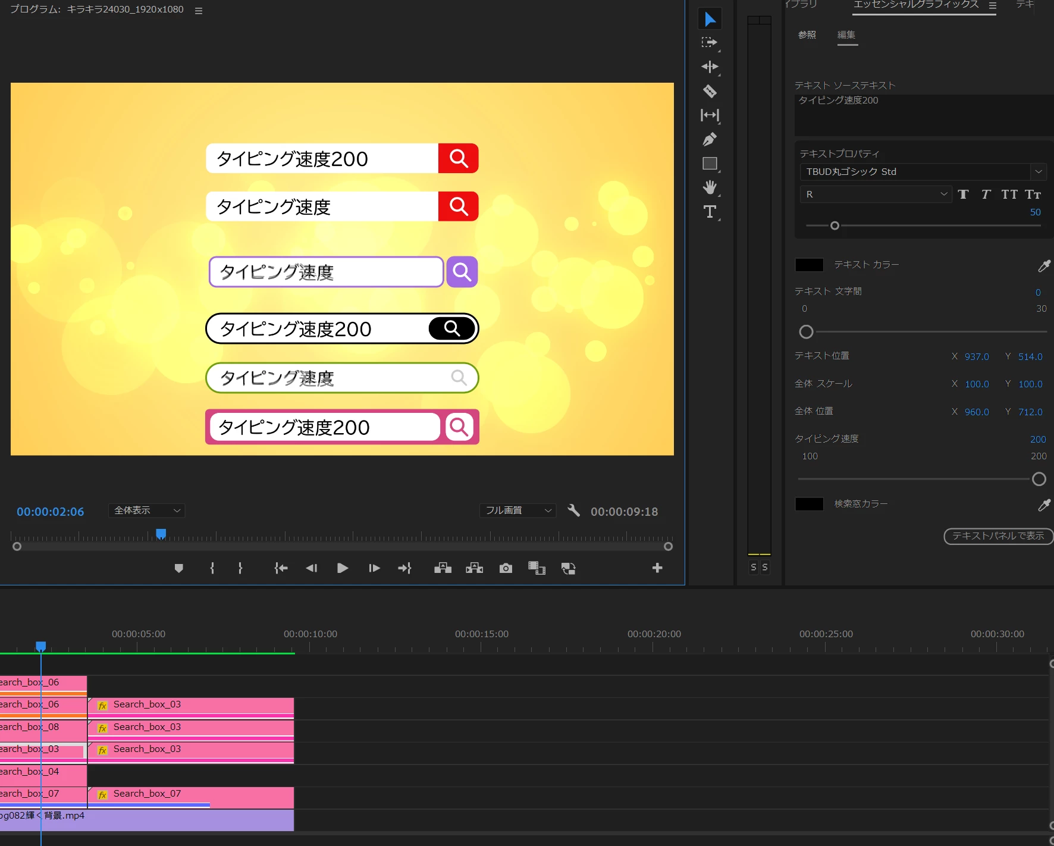This screenshot has width=1054, height=846.
Task: Pick search window color with eyedropper
Action: (x=1044, y=505)
